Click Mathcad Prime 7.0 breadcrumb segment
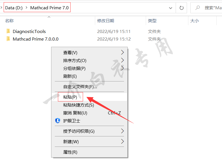Viewport: 222px width, 166px height. point(49,8)
